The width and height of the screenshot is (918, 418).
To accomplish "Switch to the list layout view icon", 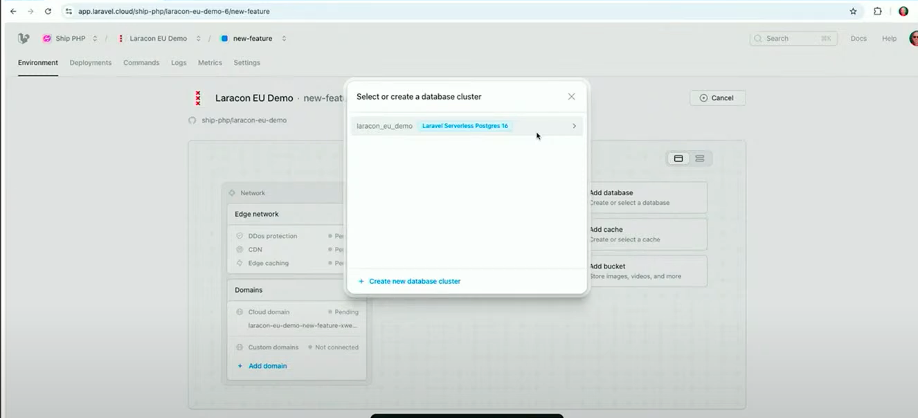I will [700, 158].
